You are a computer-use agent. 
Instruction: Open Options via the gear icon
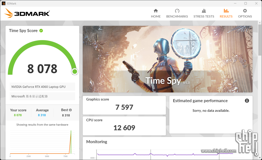pos(245,11)
